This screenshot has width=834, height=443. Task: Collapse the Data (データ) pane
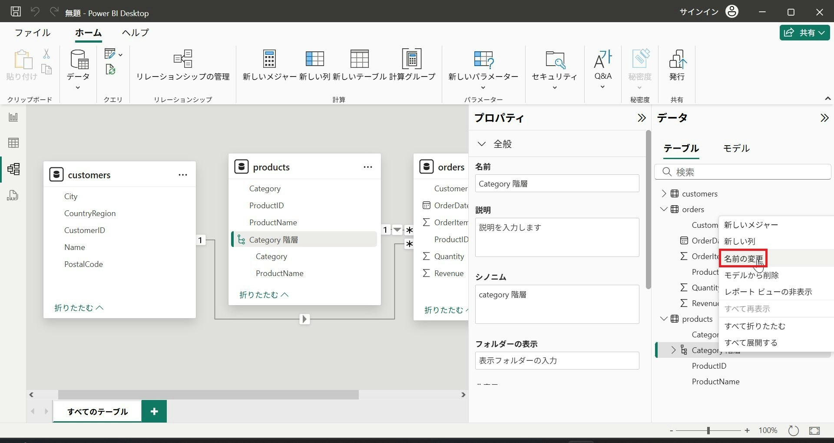[824, 118]
